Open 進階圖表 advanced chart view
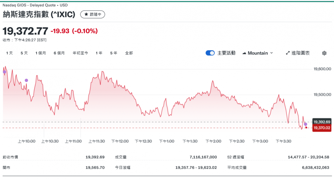This screenshot has width=334, height=179. [x=298, y=53]
